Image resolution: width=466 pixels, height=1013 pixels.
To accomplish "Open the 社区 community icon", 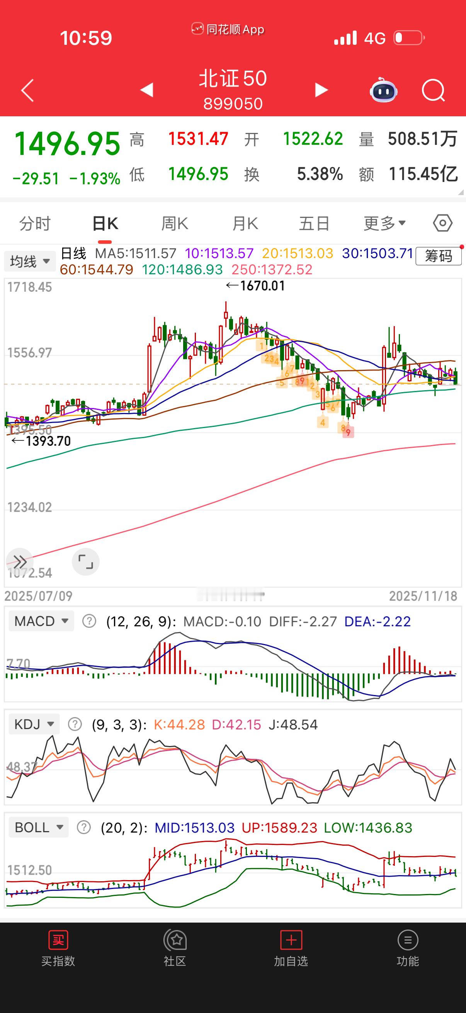I will 175,940.
